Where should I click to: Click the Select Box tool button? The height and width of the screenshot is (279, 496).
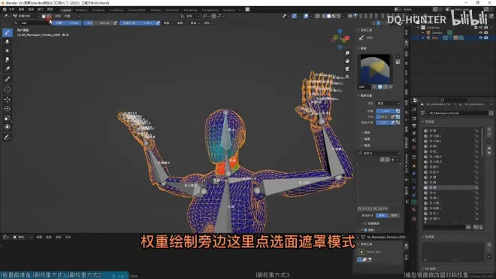pos(361,252)
